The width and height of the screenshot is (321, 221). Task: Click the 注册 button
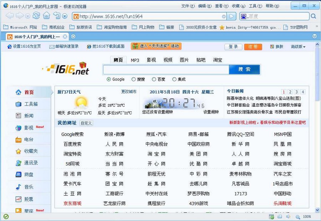[x=253, y=47]
